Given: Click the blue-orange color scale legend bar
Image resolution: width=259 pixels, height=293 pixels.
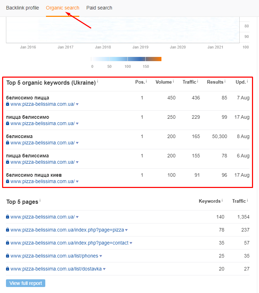Looking at the screenshot, I should [126, 59].
